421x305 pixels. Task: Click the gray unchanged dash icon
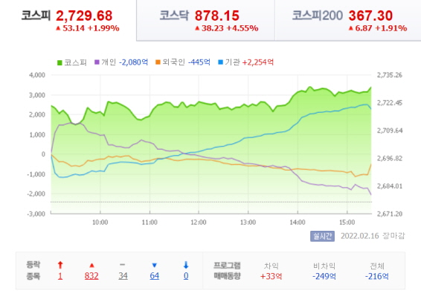click(x=122, y=265)
